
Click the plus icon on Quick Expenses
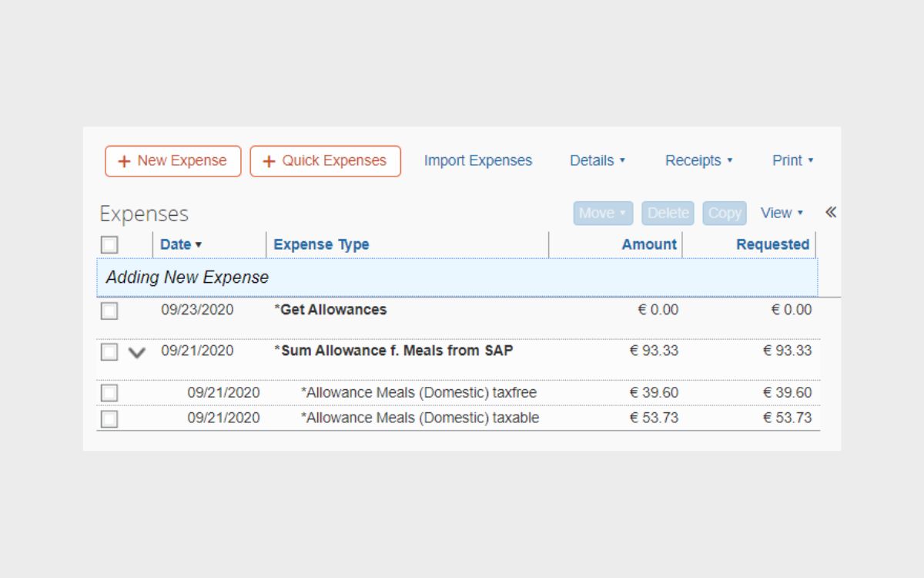[269, 161]
